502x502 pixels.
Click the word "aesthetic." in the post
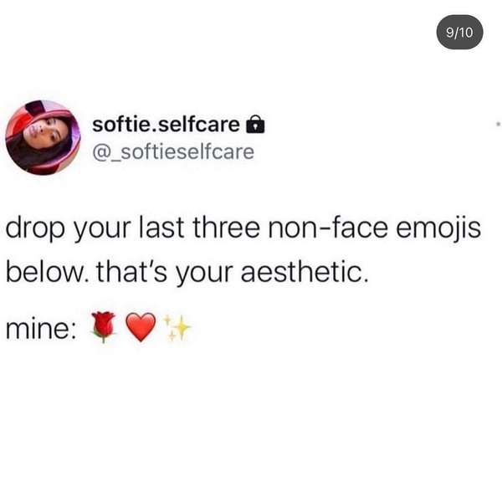(x=305, y=273)
